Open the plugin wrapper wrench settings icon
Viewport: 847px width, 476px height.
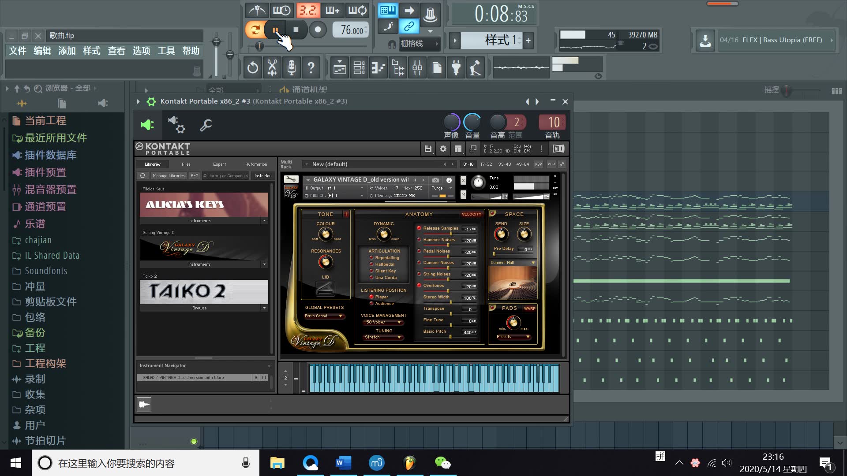click(x=206, y=125)
